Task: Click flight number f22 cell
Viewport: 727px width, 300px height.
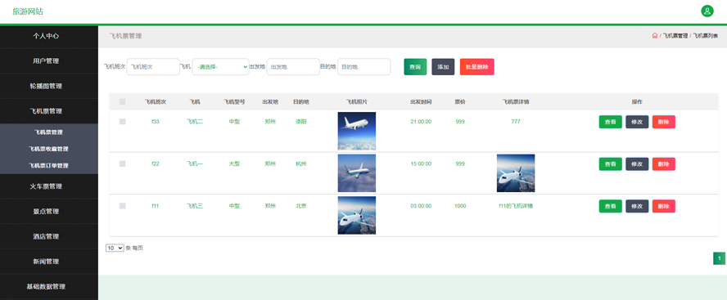Action: click(156, 163)
